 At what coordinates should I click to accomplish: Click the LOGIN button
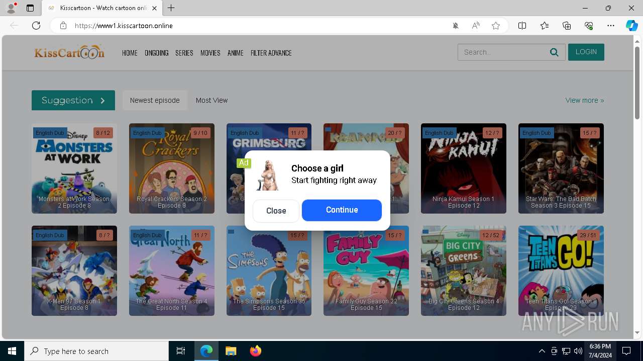(x=586, y=52)
